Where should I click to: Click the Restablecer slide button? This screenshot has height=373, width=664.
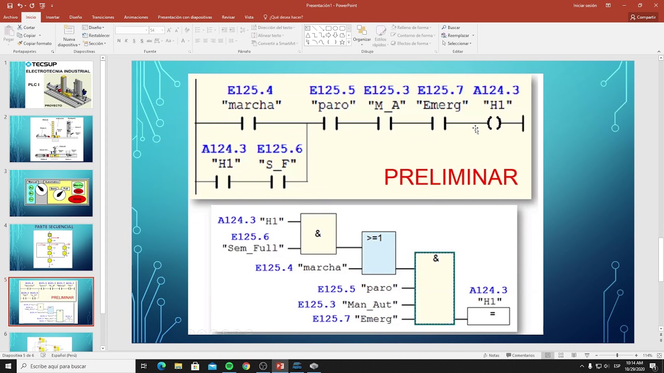click(96, 36)
